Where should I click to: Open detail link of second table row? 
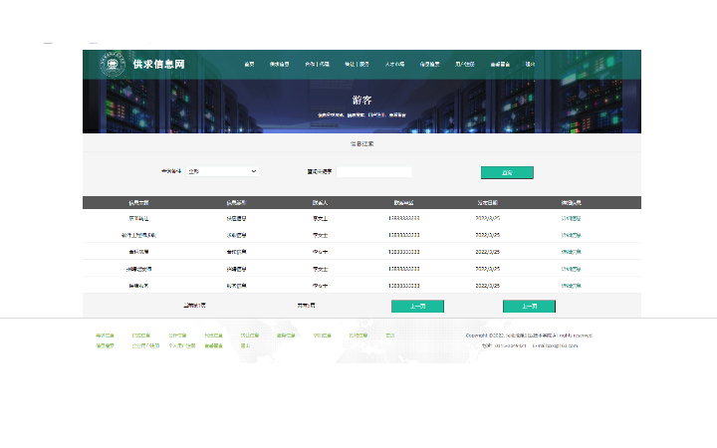pos(571,235)
